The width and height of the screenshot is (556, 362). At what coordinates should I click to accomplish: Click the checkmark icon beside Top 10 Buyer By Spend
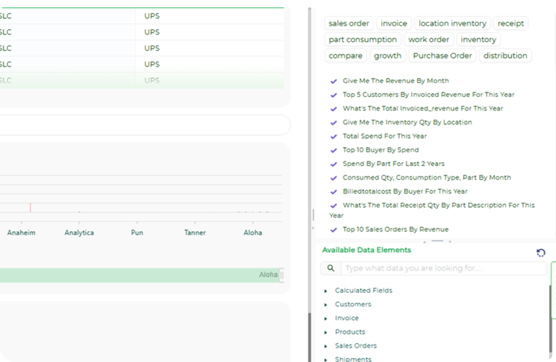(333, 150)
